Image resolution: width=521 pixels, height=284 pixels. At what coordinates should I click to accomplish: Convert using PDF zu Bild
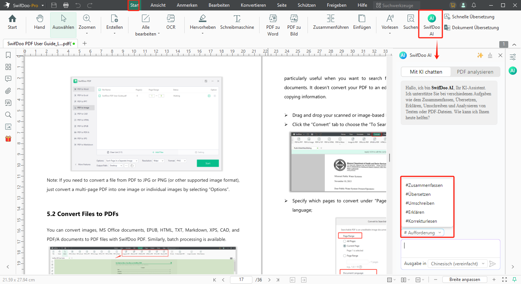(x=294, y=25)
